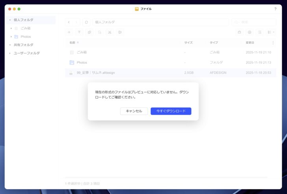
Task: Click the toolbar icon right of scissors
Action: tap(120, 32)
